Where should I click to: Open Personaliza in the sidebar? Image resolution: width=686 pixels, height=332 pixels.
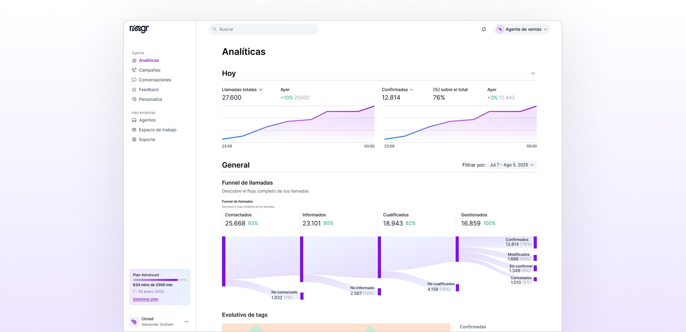click(151, 99)
